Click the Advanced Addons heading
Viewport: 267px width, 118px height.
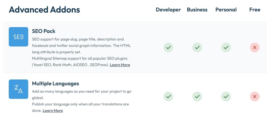pyautogui.click(x=44, y=10)
